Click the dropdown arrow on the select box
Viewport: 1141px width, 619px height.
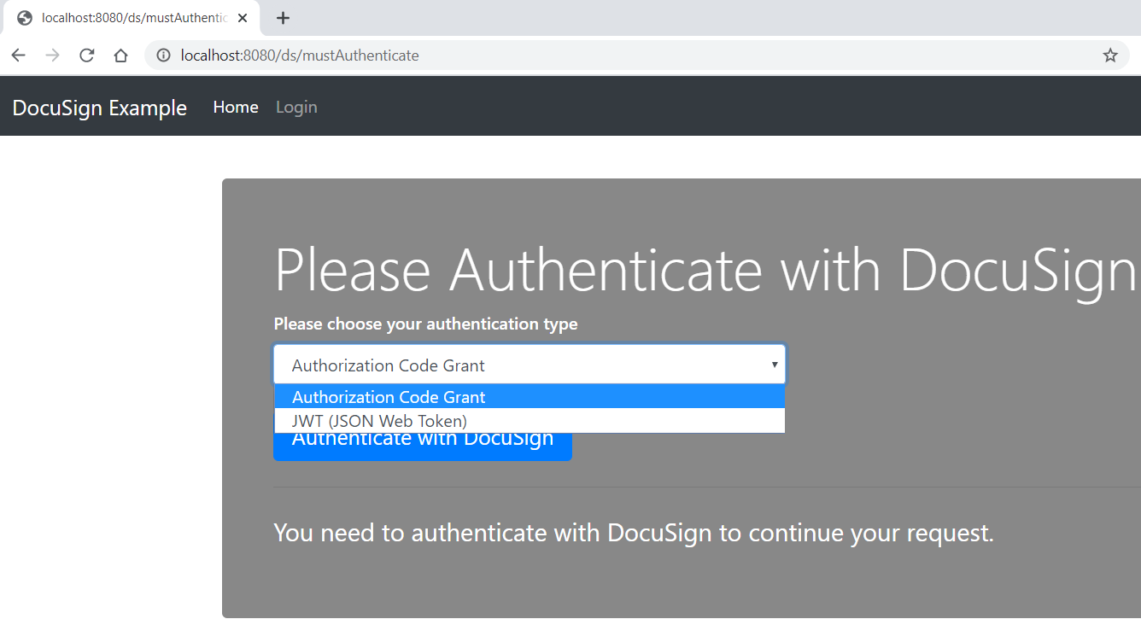[774, 364]
